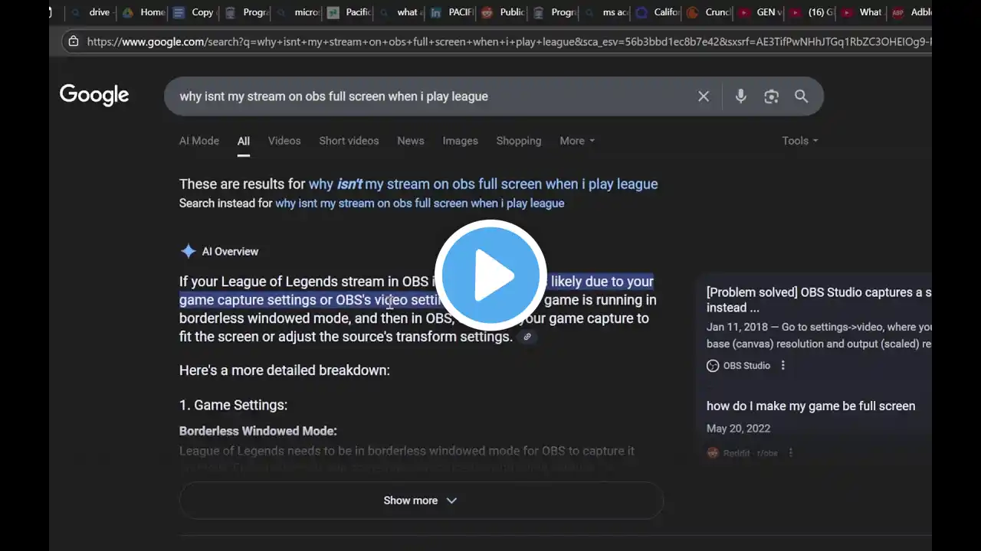This screenshot has width=981, height=551.
Task: Open the Tools dropdown
Action: pyautogui.click(x=800, y=141)
